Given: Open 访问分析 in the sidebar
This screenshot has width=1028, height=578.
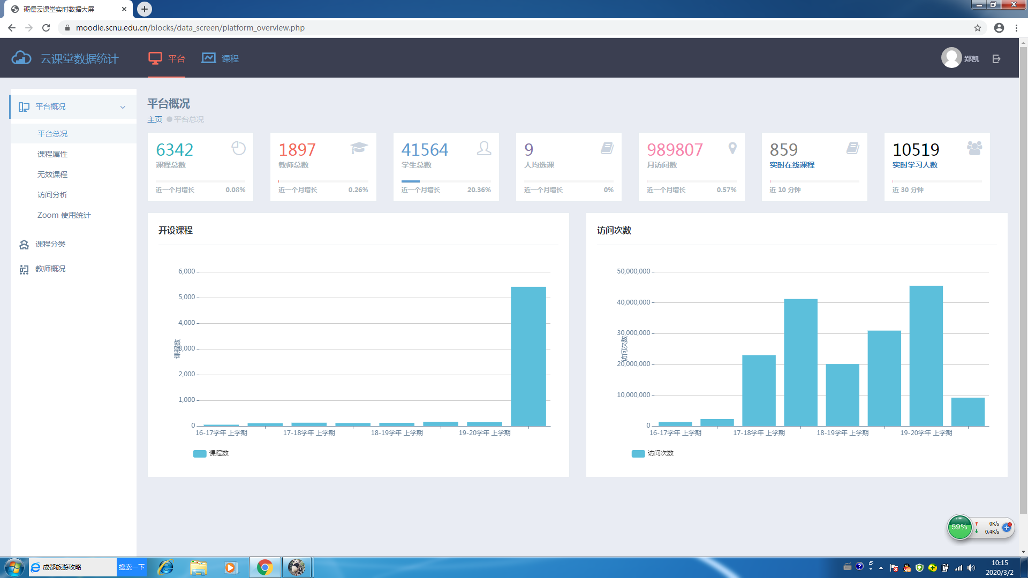Looking at the screenshot, I should (52, 195).
